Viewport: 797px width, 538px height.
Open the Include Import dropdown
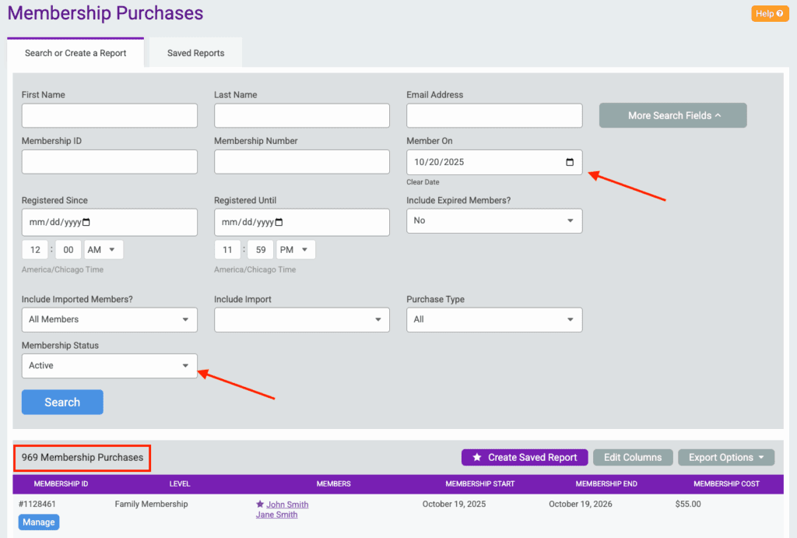[301, 319]
